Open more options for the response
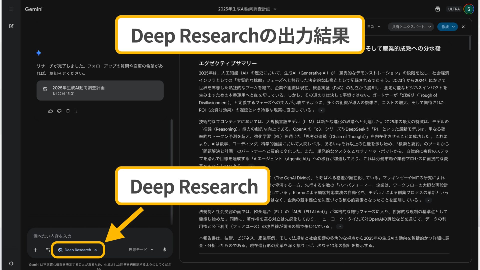 point(76,111)
